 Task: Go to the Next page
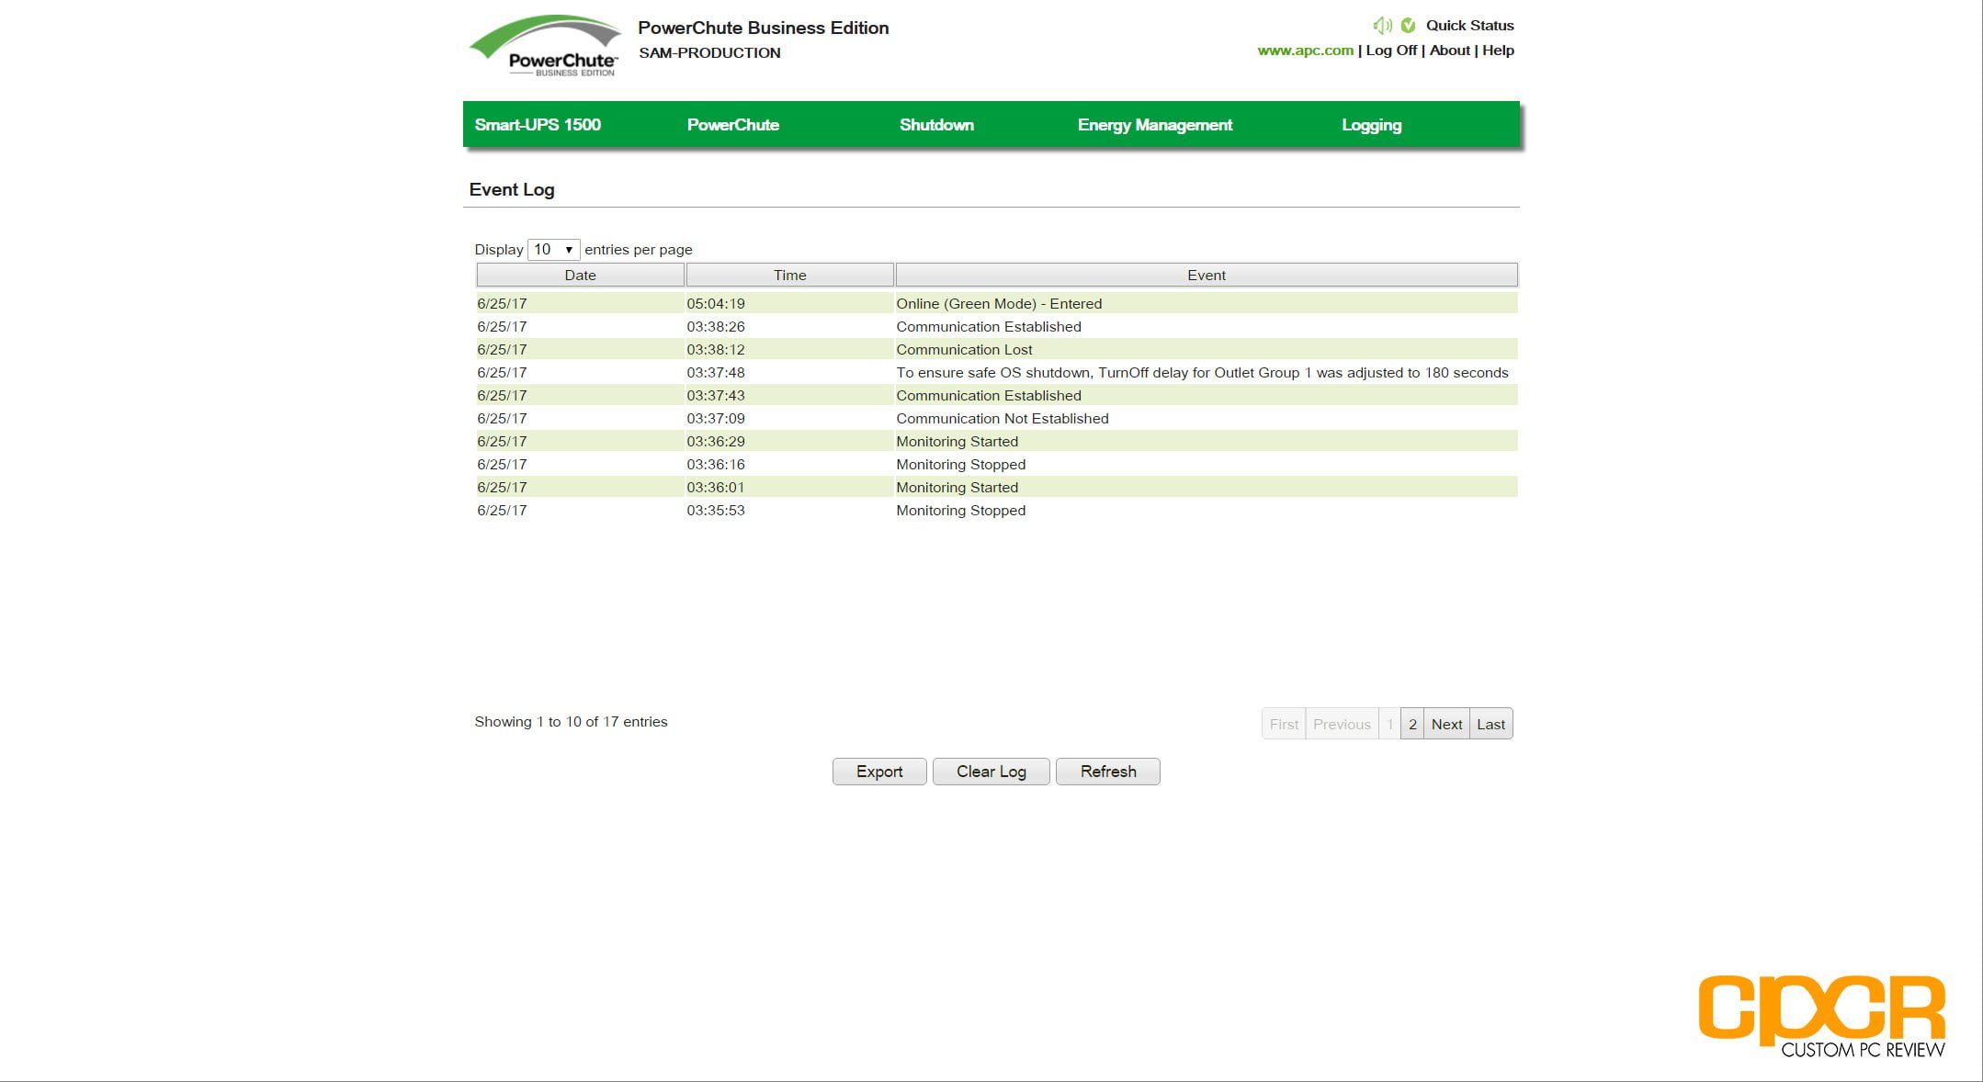coord(1446,724)
